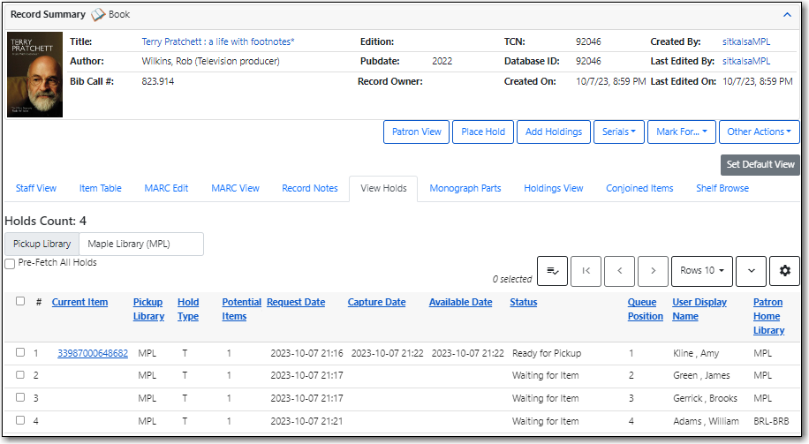Go to previous page of holds
Viewport: 809px width, 444px height.
(620, 271)
